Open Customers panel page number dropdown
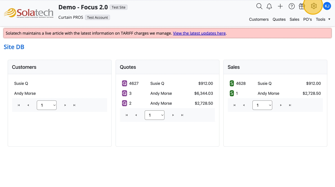Screen dimensions: 335x187 (x=47, y=105)
